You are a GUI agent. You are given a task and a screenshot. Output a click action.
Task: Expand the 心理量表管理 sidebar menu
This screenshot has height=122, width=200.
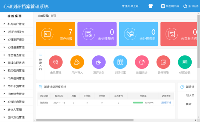pyautogui.click(x=16, y=47)
